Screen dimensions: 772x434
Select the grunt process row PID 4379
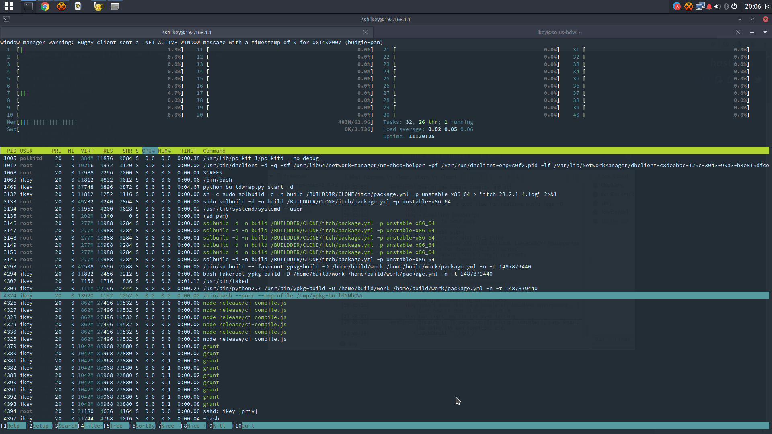pyautogui.click(x=384, y=346)
